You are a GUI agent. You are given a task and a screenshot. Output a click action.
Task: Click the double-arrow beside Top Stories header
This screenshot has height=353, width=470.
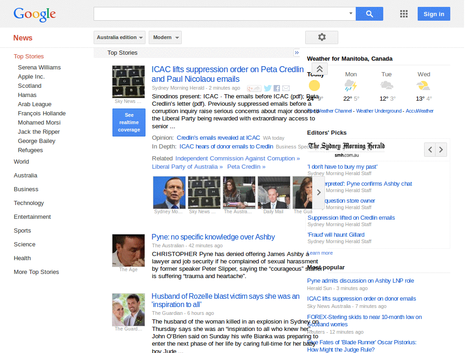tap(297, 53)
